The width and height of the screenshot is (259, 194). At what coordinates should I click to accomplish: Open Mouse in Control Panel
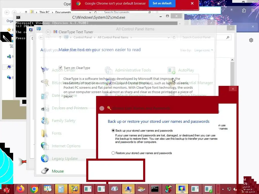coord(58,171)
